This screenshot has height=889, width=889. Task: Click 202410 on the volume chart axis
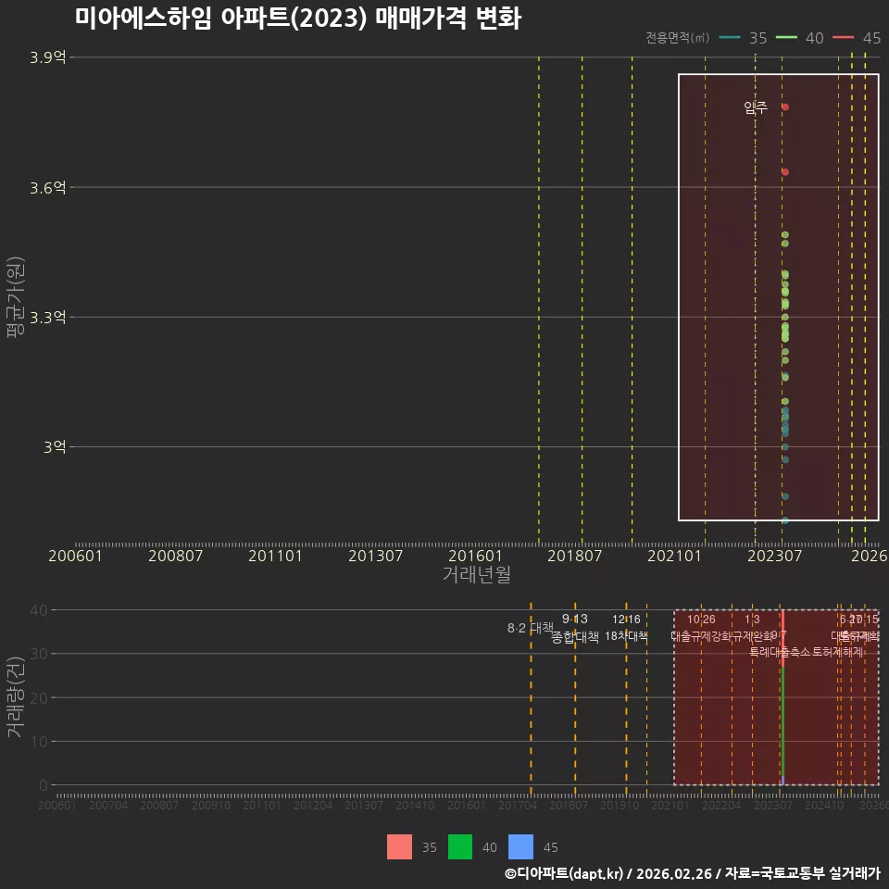[x=824, y=805]
